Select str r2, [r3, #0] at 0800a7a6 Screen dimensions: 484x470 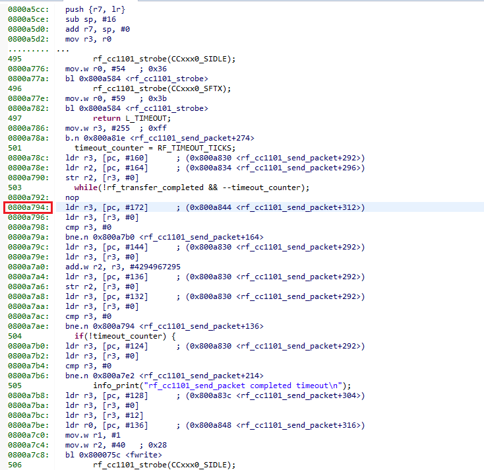102,286
